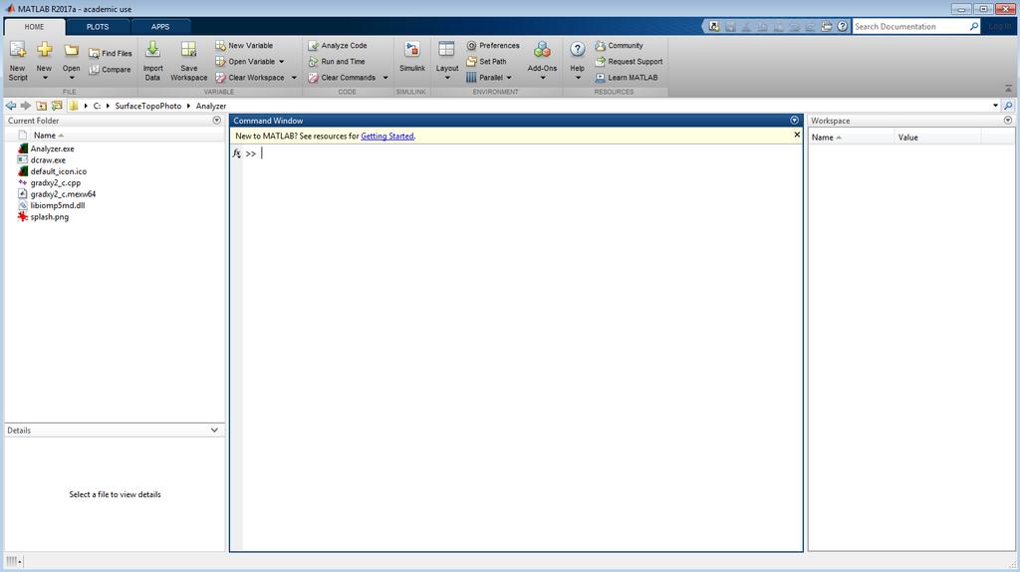Click the shortcuts icon in quick access toolbar

click(714, 27)
